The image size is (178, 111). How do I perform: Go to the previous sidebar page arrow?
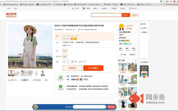coord(141,59)
